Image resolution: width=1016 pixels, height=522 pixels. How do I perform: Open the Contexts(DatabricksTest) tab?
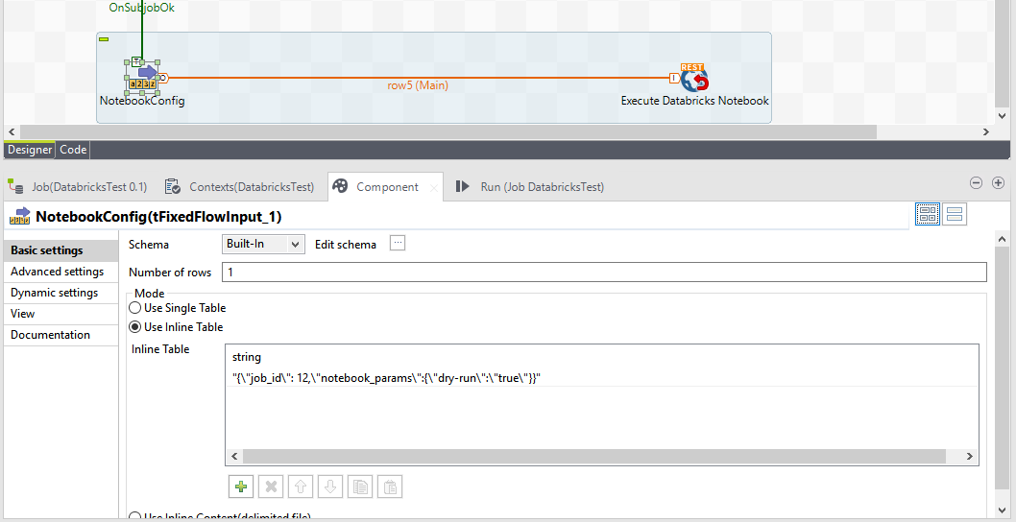pos(242,186)
